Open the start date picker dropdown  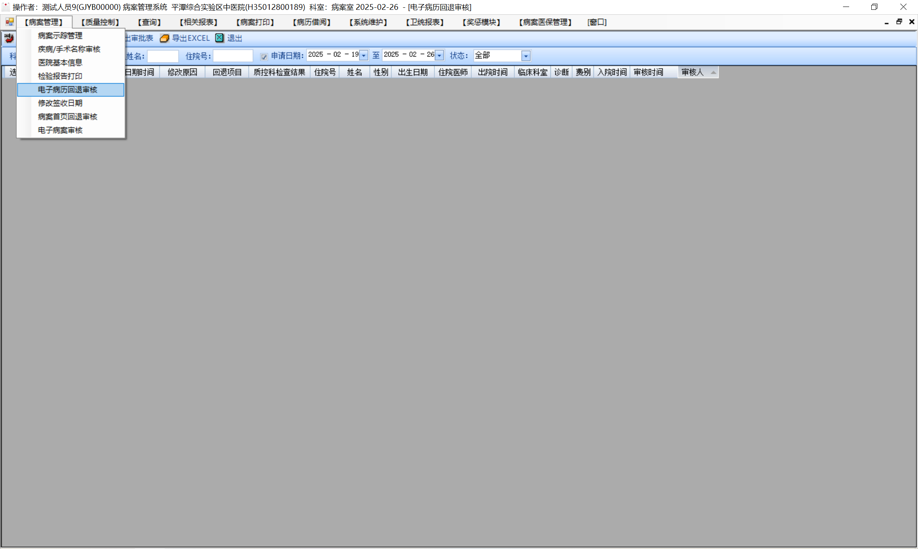[364, 56]
